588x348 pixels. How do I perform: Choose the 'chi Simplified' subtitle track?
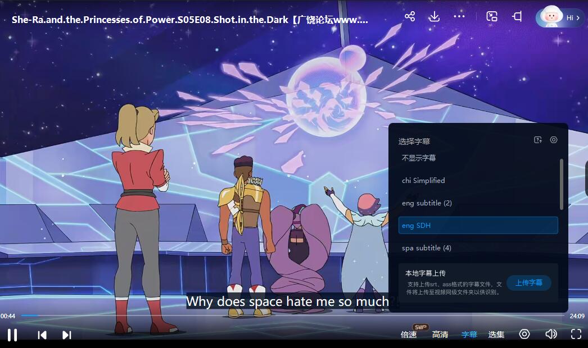(478, 181)
